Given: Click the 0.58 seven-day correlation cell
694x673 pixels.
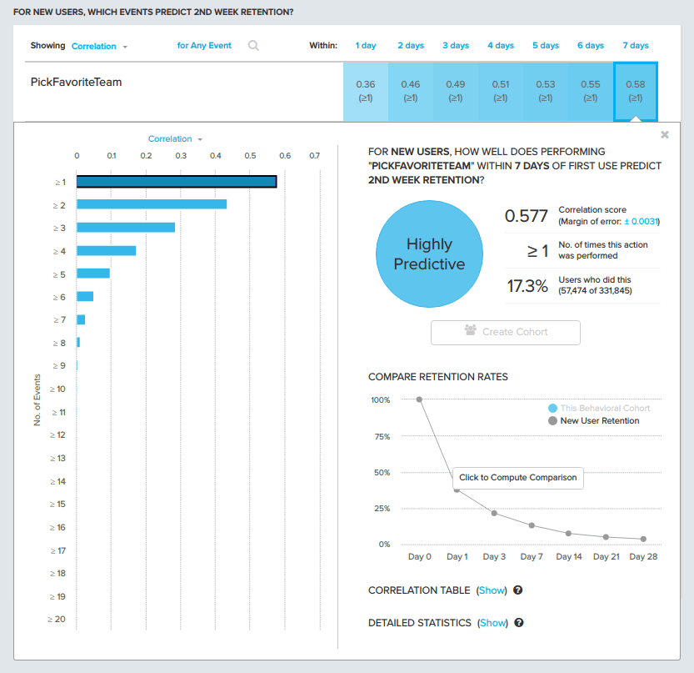Looking at the screenshot, I should tap(635, 91).
